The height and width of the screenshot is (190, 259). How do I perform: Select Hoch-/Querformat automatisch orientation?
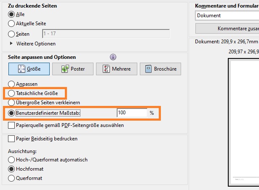coord(11,160)
